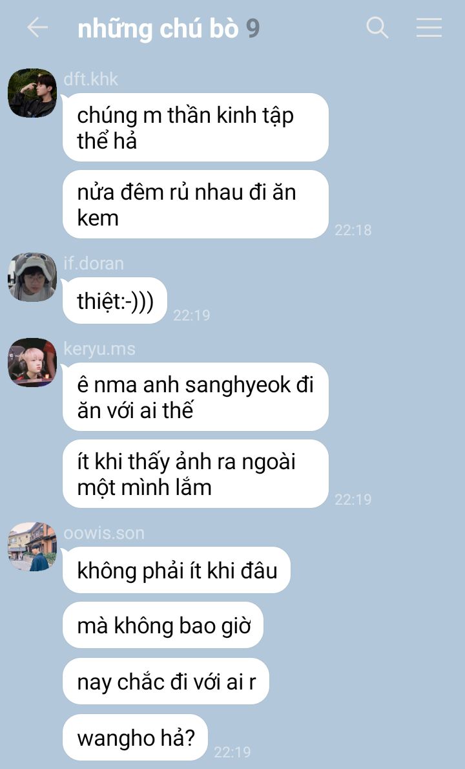Select message 'nay chắc đi với ai r'
465x769 pixels.
(165, 681)
